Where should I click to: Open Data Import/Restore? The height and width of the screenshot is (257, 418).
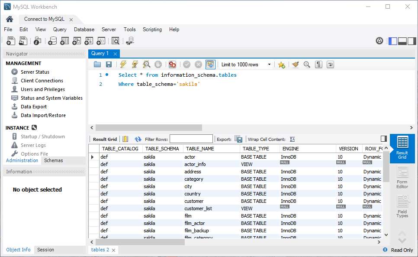[43, 115]
